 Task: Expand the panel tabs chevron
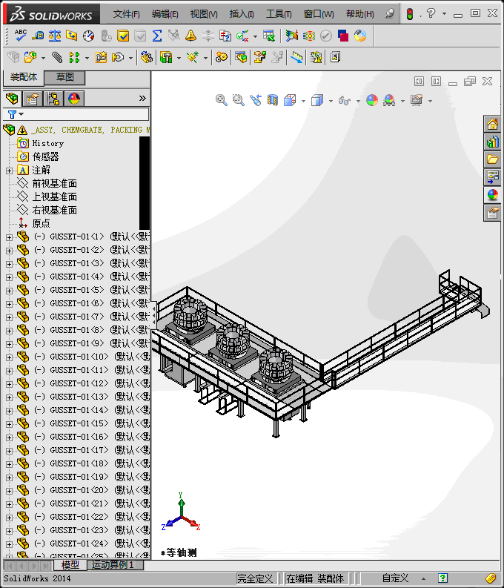click(142, 99)
